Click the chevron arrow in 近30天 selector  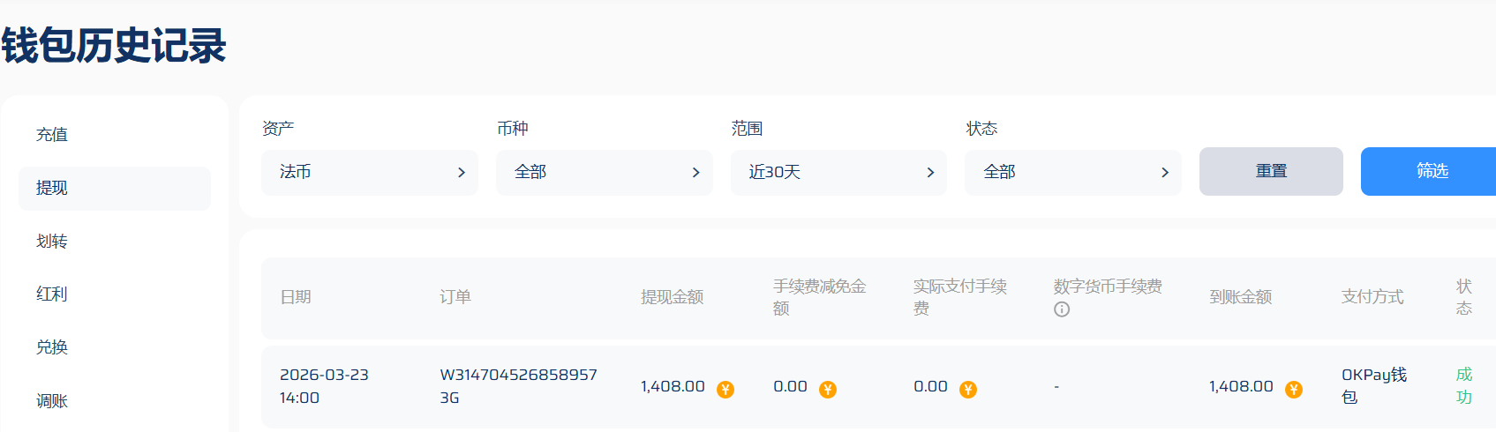[x=930, y=173]
